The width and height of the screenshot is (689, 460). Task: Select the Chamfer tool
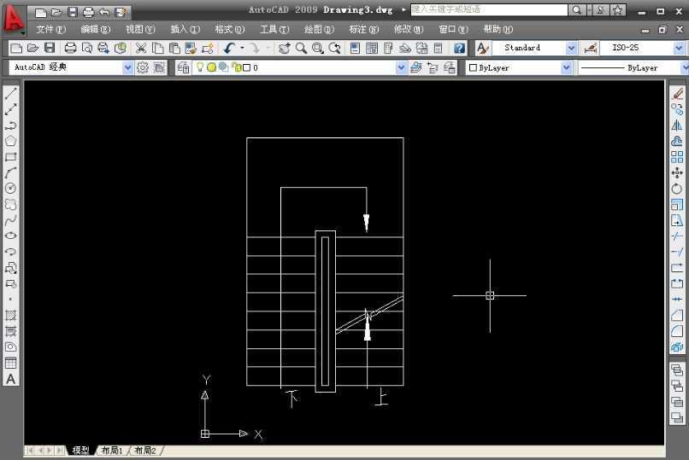(677, 315)
